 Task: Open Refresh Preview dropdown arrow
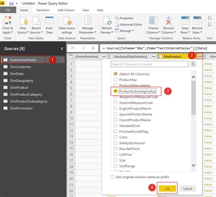point(112,32)
